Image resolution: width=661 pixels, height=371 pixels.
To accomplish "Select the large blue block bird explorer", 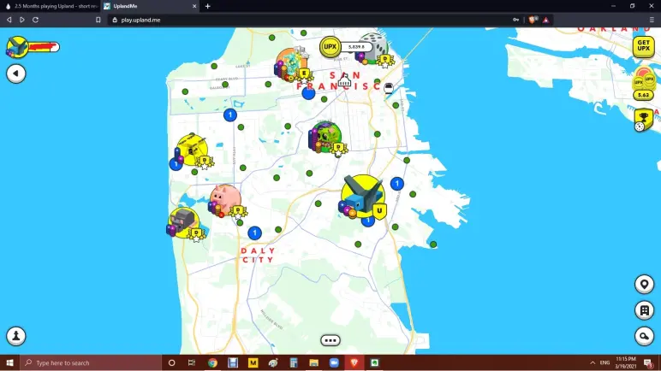I will [x=362, y=195].
